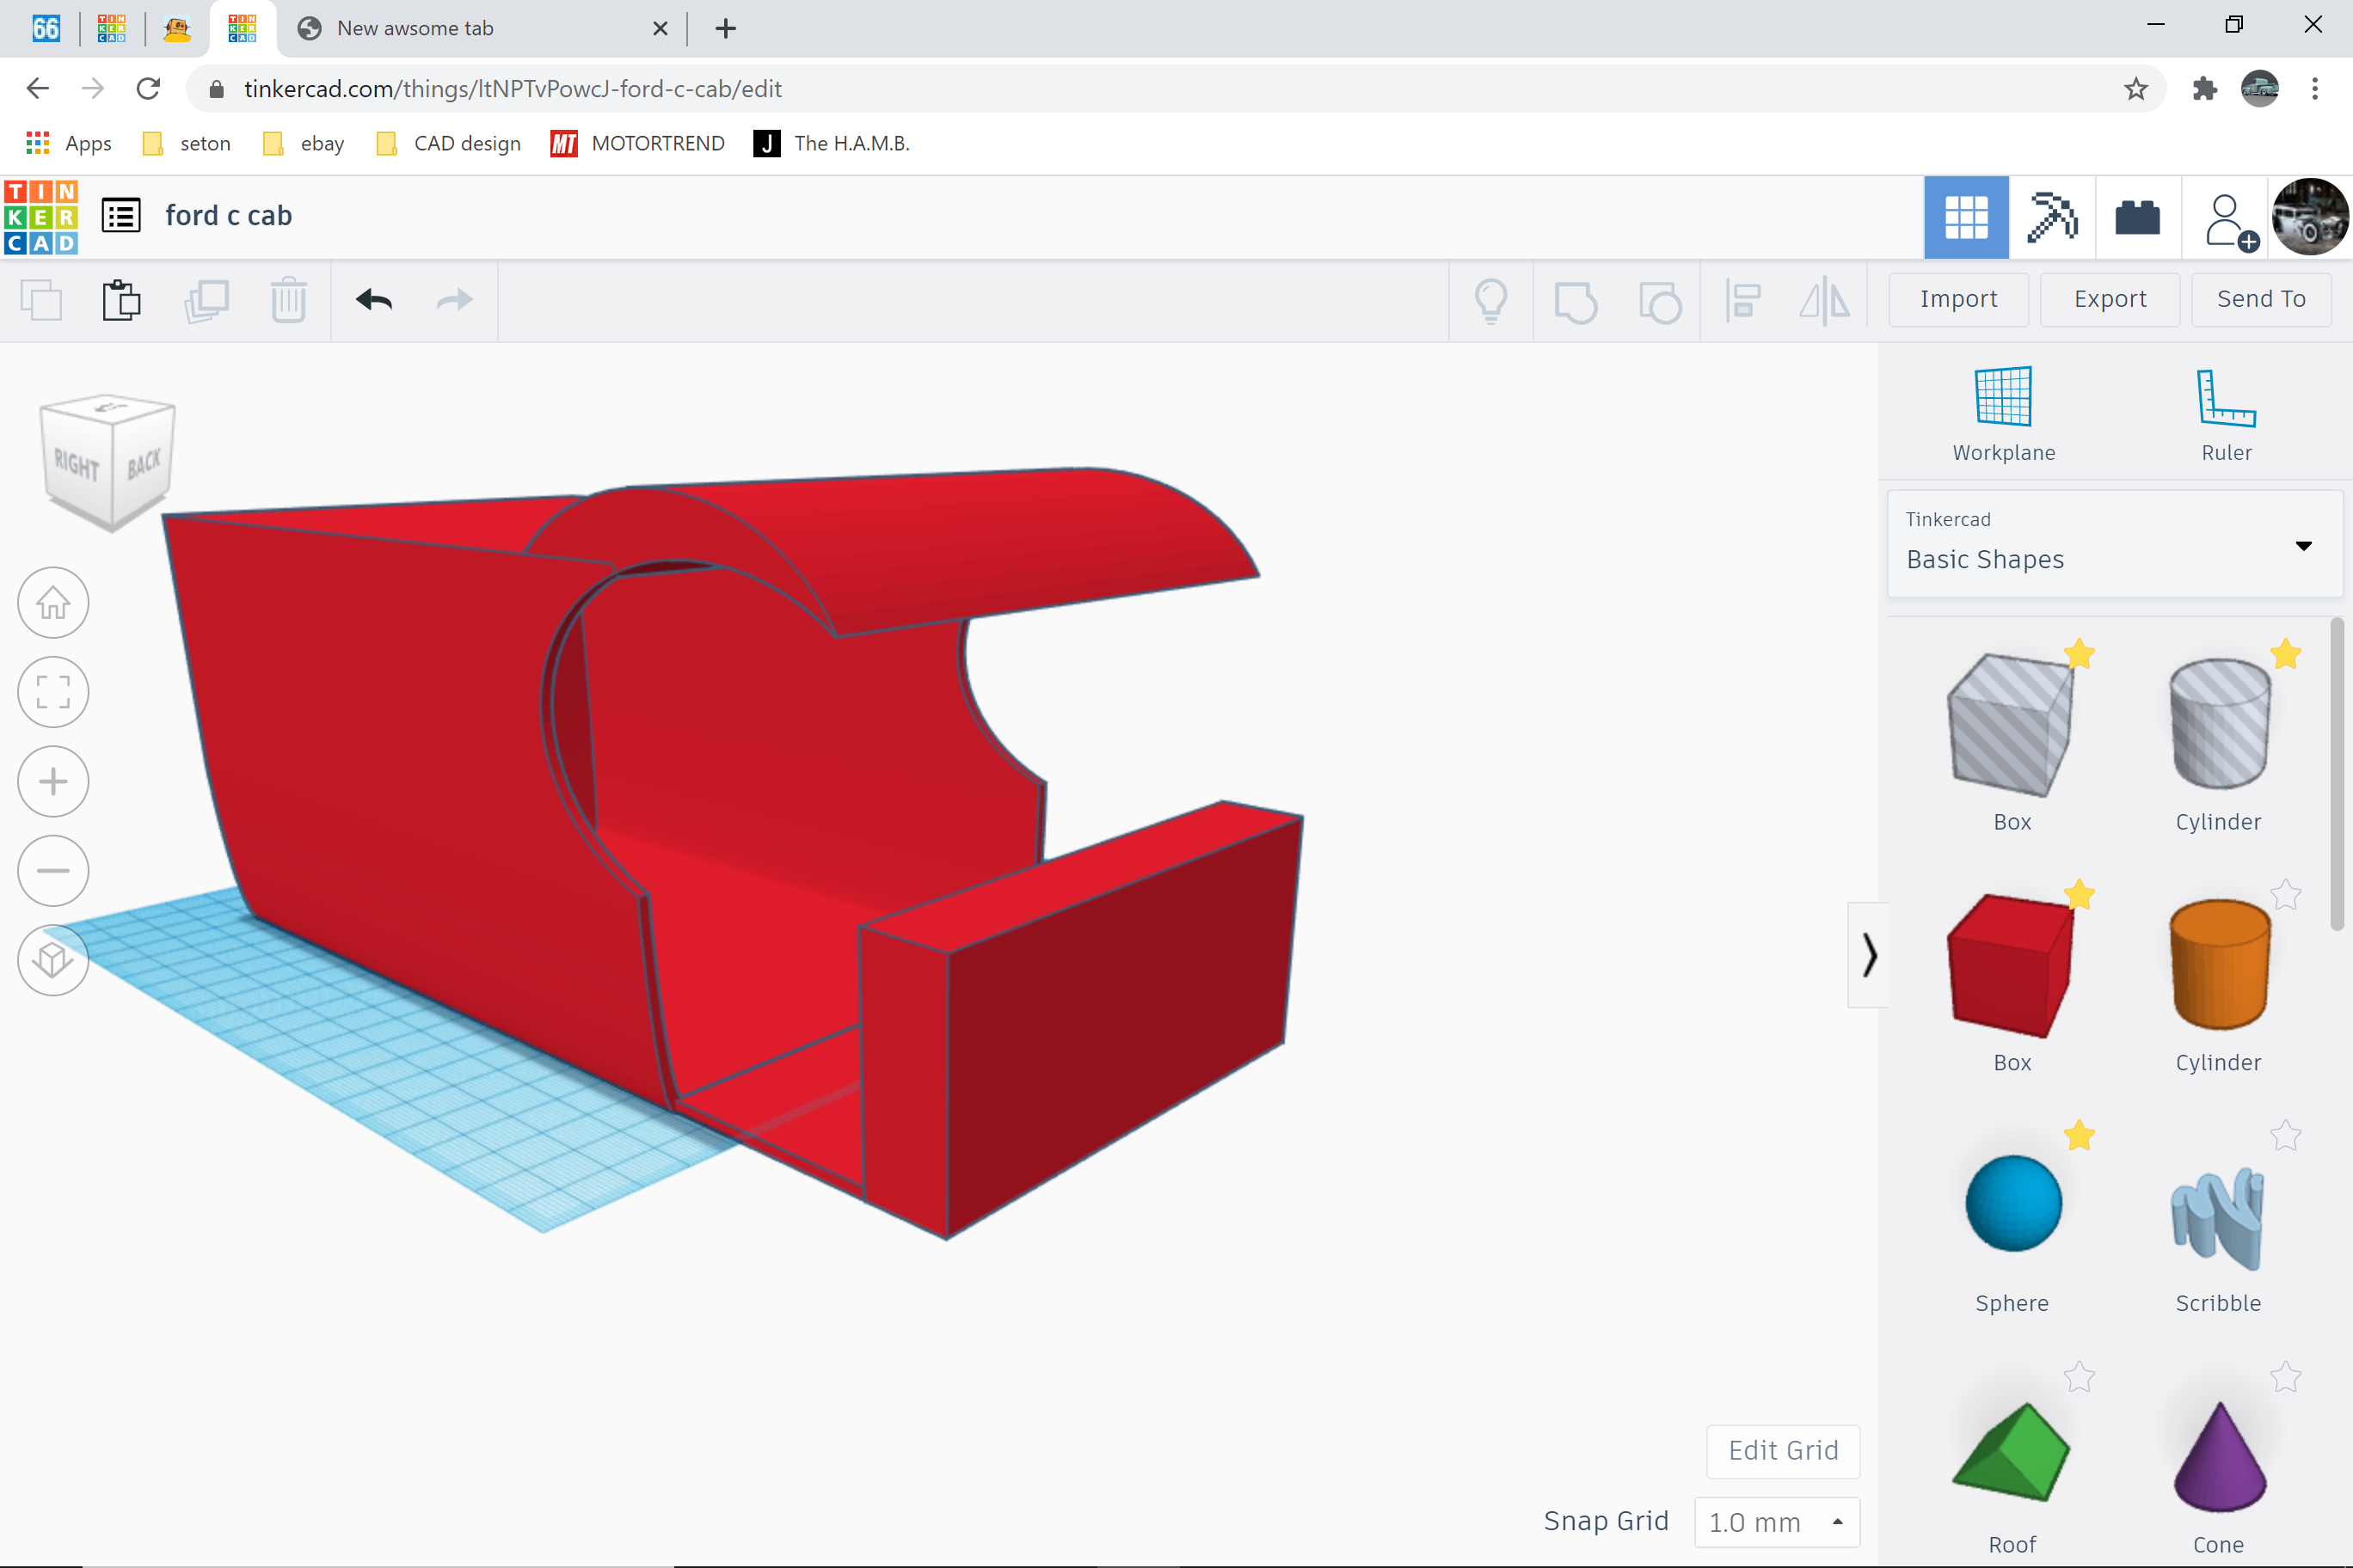Viewport: 2353px width, 1568px height.
Task: Open the design list menu icon
Action: pos(121,216)
